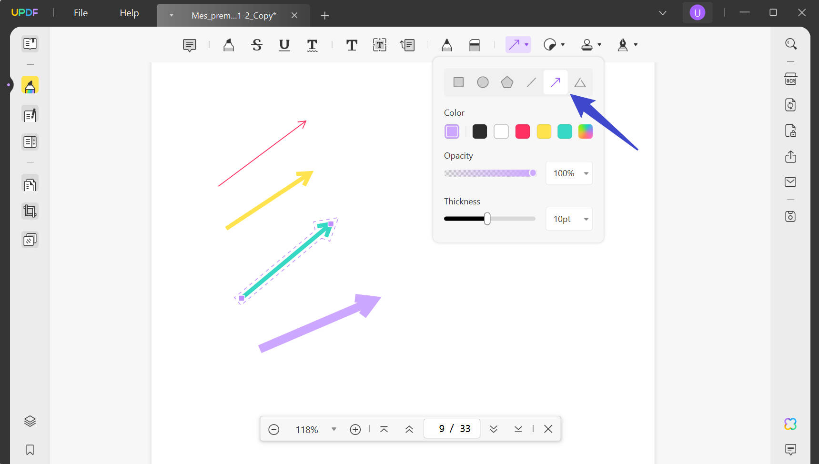
Task: Select the Pencil drawing tool
Action: pyautogui.click(x=446, y=44)
